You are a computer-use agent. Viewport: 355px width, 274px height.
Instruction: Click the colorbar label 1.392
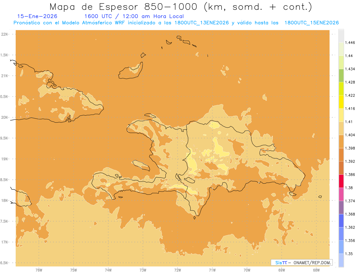coord(350,161)
